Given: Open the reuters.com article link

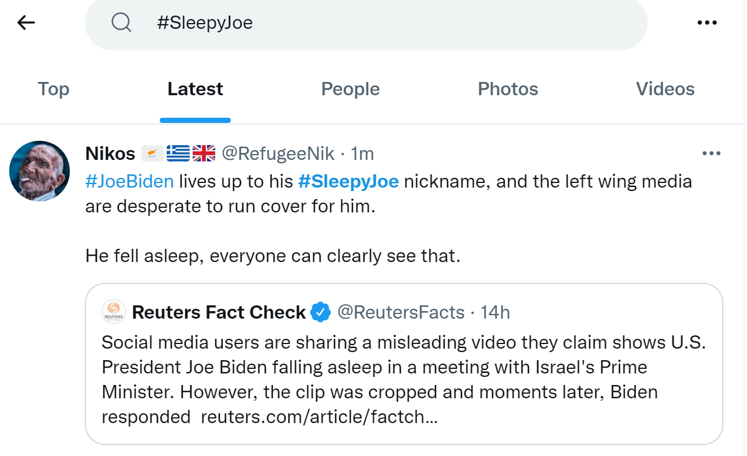Looking at the screenshot, I should click(x=319, y=417).
